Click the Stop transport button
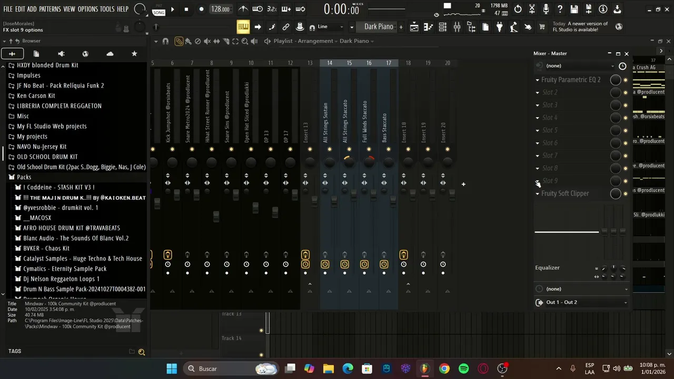This screenshot has height=379, width=674. coord(186,9)
